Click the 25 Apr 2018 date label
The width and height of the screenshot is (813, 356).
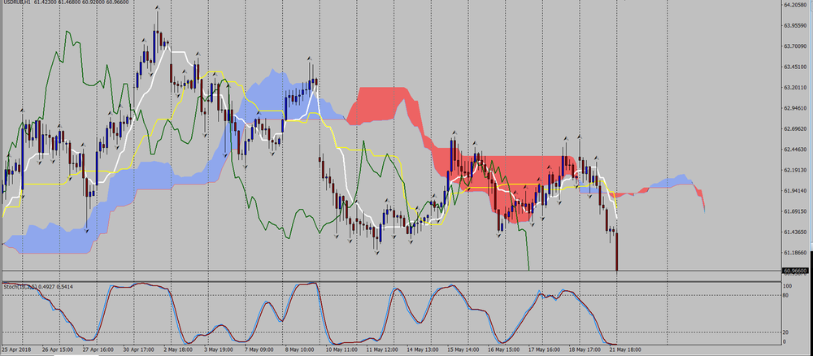(15, 349)
